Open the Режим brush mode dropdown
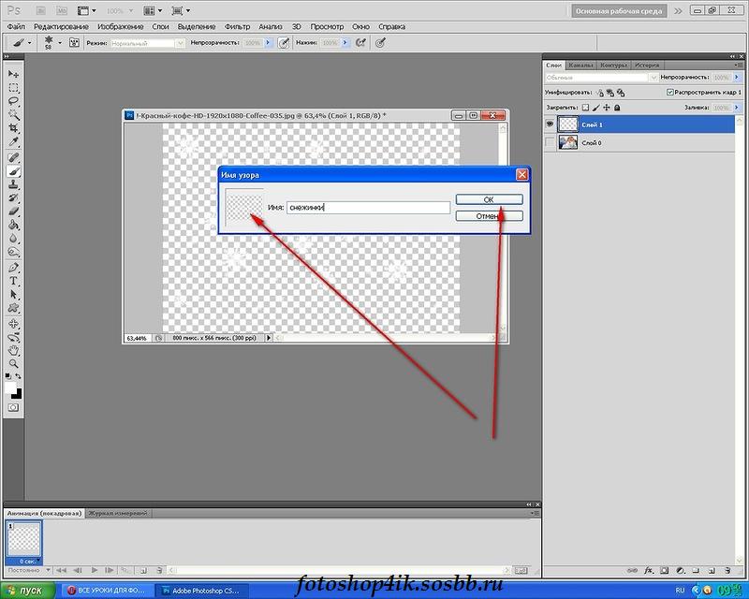This screenshot has width=749, height=599. (x=148, y=43)
